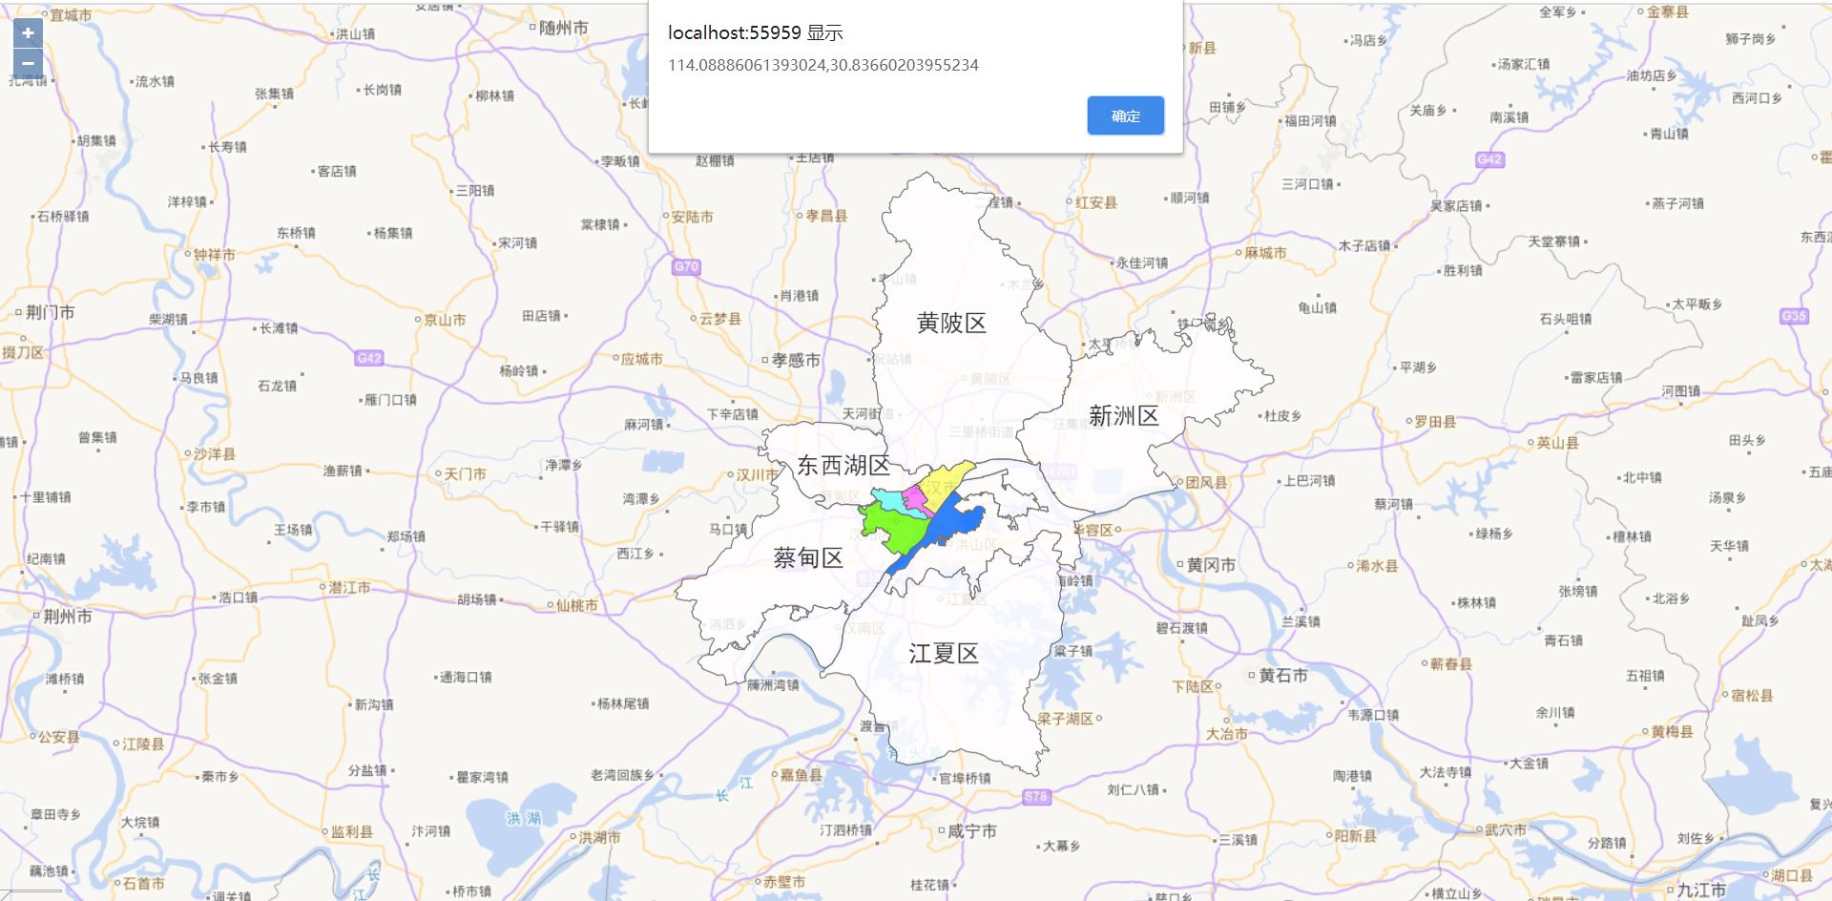The image size is (1832, 901).
Task: Select the 新洲区 district label
Action: coord(1124,415)
